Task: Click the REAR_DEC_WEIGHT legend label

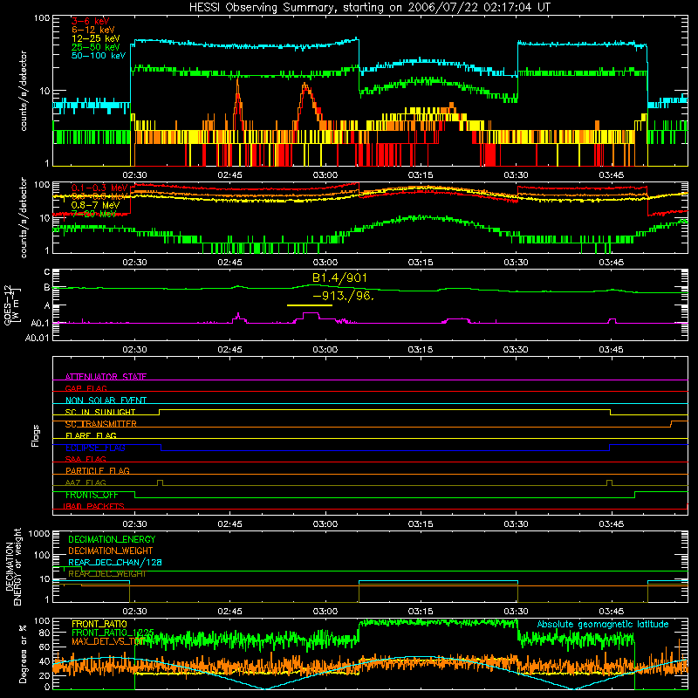Action: 106,574
